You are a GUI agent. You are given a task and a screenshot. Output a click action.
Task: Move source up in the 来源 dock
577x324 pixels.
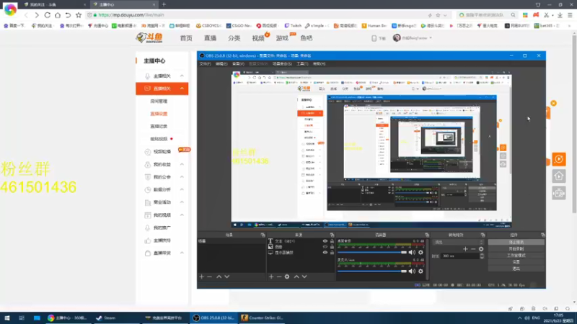click(296, 276)
